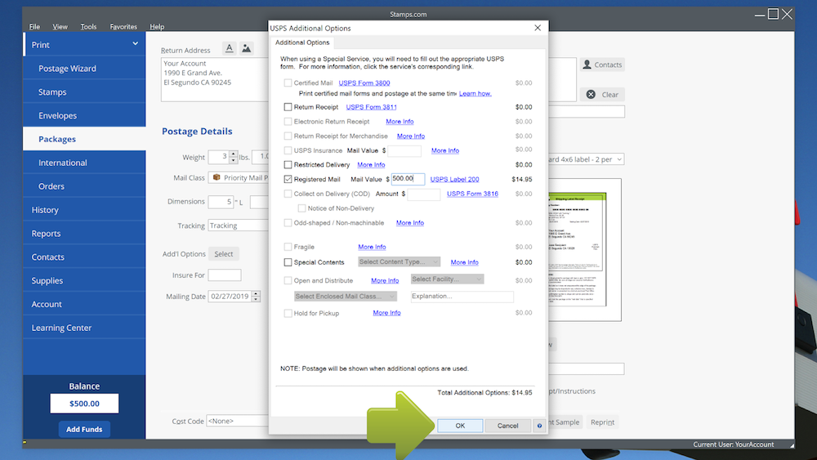Click the return address font icon
Image resolution: width=817 pixels, height=460 pixels.
point(229,48)
